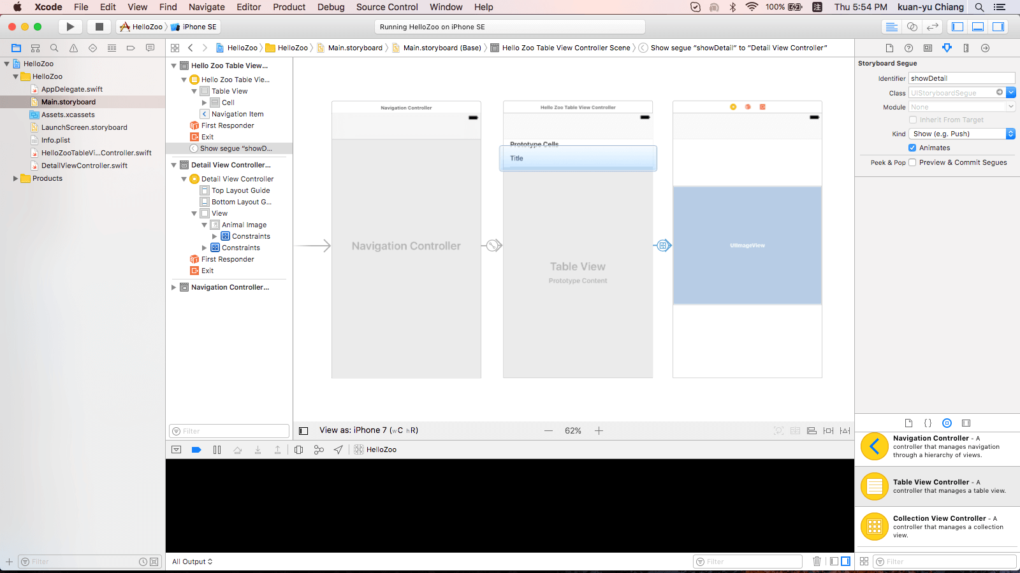Open the Test navigator diamond icon
This screenshot has height=573, width=1020.
click(x=92, y=48)
